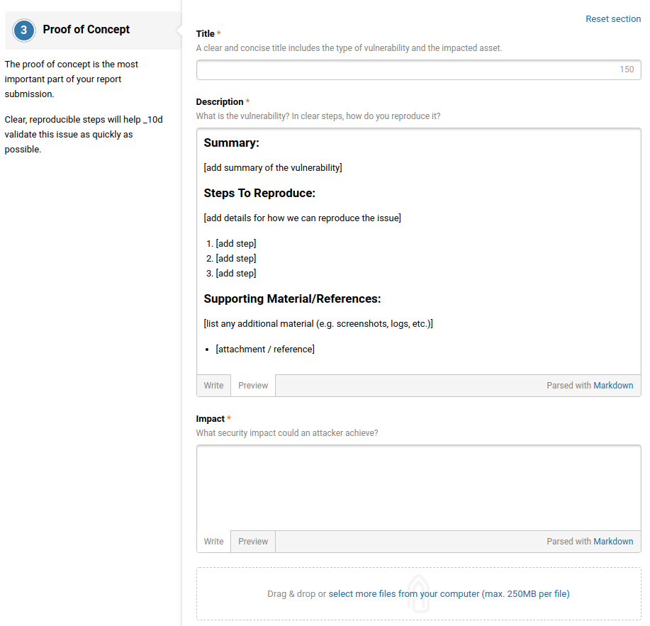Select the Write tab under Impact
The image size is (650, 626).
click(213, 541)
